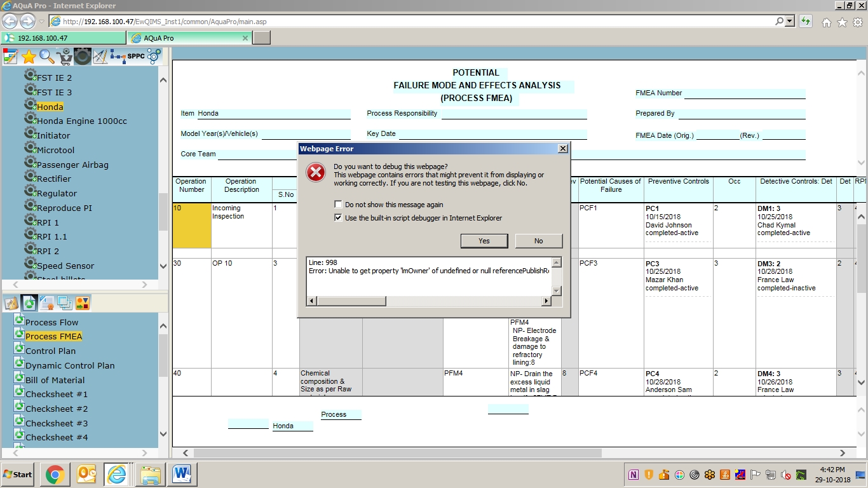Open the drafting compass design icon

click(100, 57)
